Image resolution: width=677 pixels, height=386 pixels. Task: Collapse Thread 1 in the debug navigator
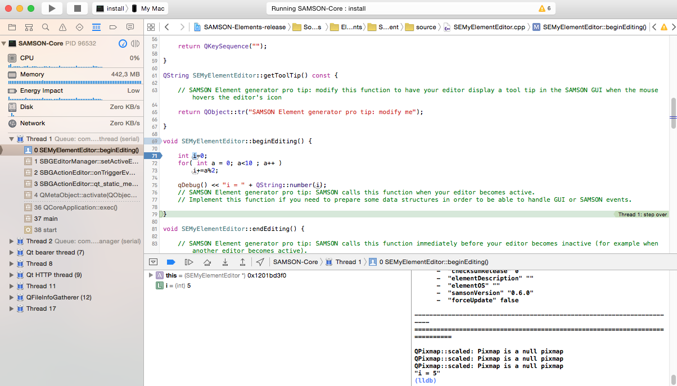click(11, 139)
